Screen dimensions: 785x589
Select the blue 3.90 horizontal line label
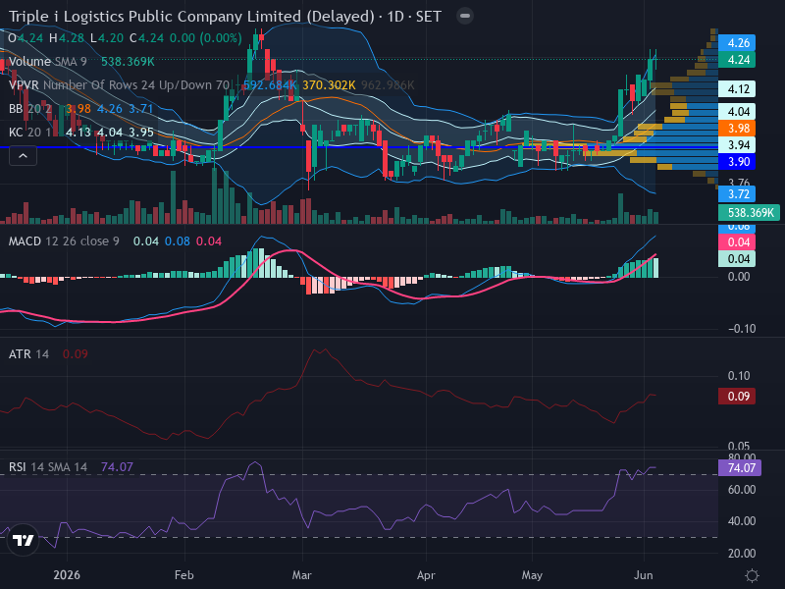[737, 162]
